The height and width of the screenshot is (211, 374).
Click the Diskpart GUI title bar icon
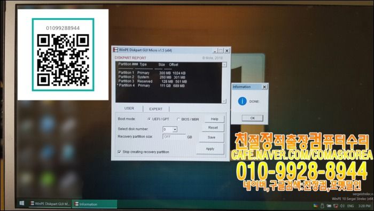pyautogui.click(x=115, y=50)
